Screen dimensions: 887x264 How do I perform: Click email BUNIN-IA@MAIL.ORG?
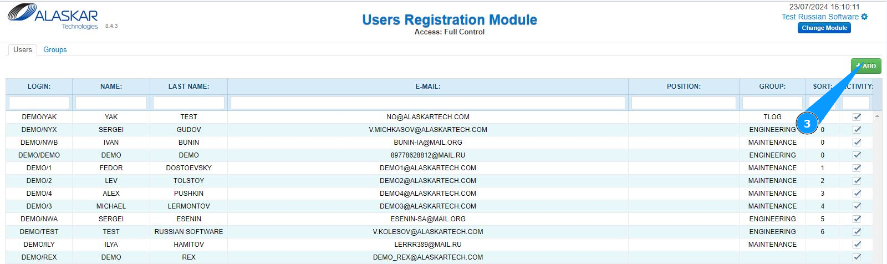click(x=428, y=143)
